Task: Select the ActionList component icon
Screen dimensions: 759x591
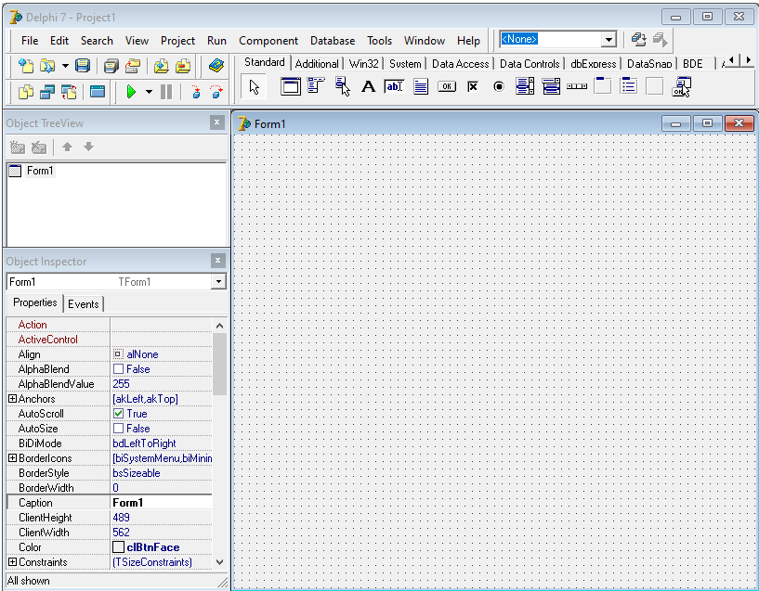Action: [x=682, y=86]
